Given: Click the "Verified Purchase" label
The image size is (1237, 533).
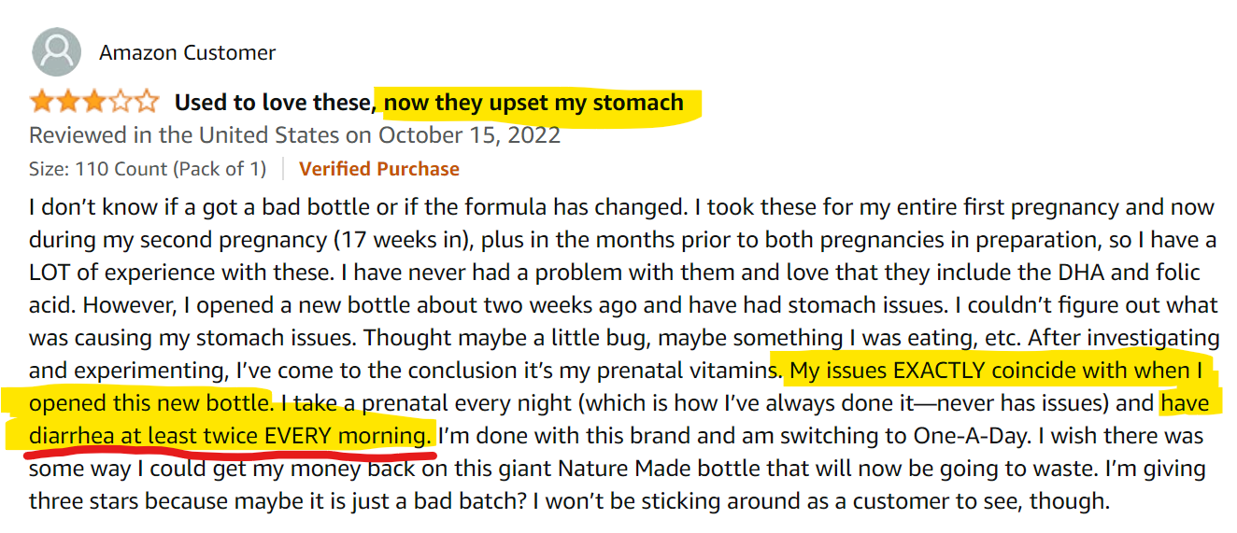Looking at the screenshot, I should (378, 169).
